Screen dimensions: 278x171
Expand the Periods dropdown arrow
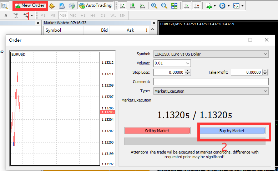click(x=228, y=6)
